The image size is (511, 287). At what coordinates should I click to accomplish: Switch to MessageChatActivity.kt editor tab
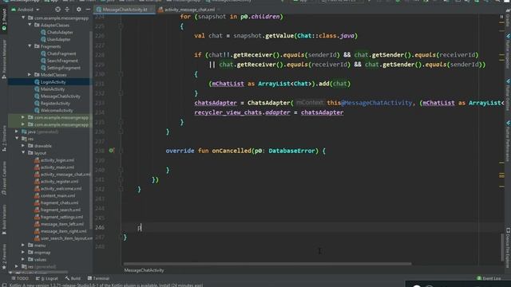[x=124, y=10]
